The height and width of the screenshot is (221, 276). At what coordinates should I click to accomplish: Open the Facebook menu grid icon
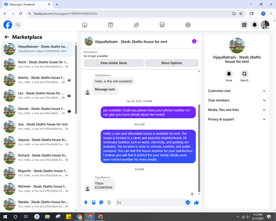(244, 25)
